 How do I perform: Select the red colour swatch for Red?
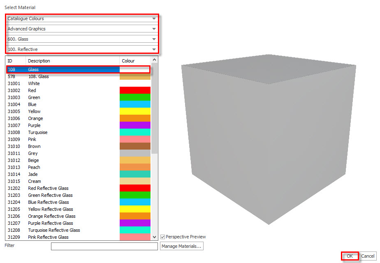click(x=135, y=90)
